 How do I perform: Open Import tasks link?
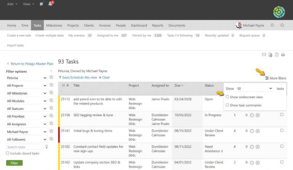point(15,45)
